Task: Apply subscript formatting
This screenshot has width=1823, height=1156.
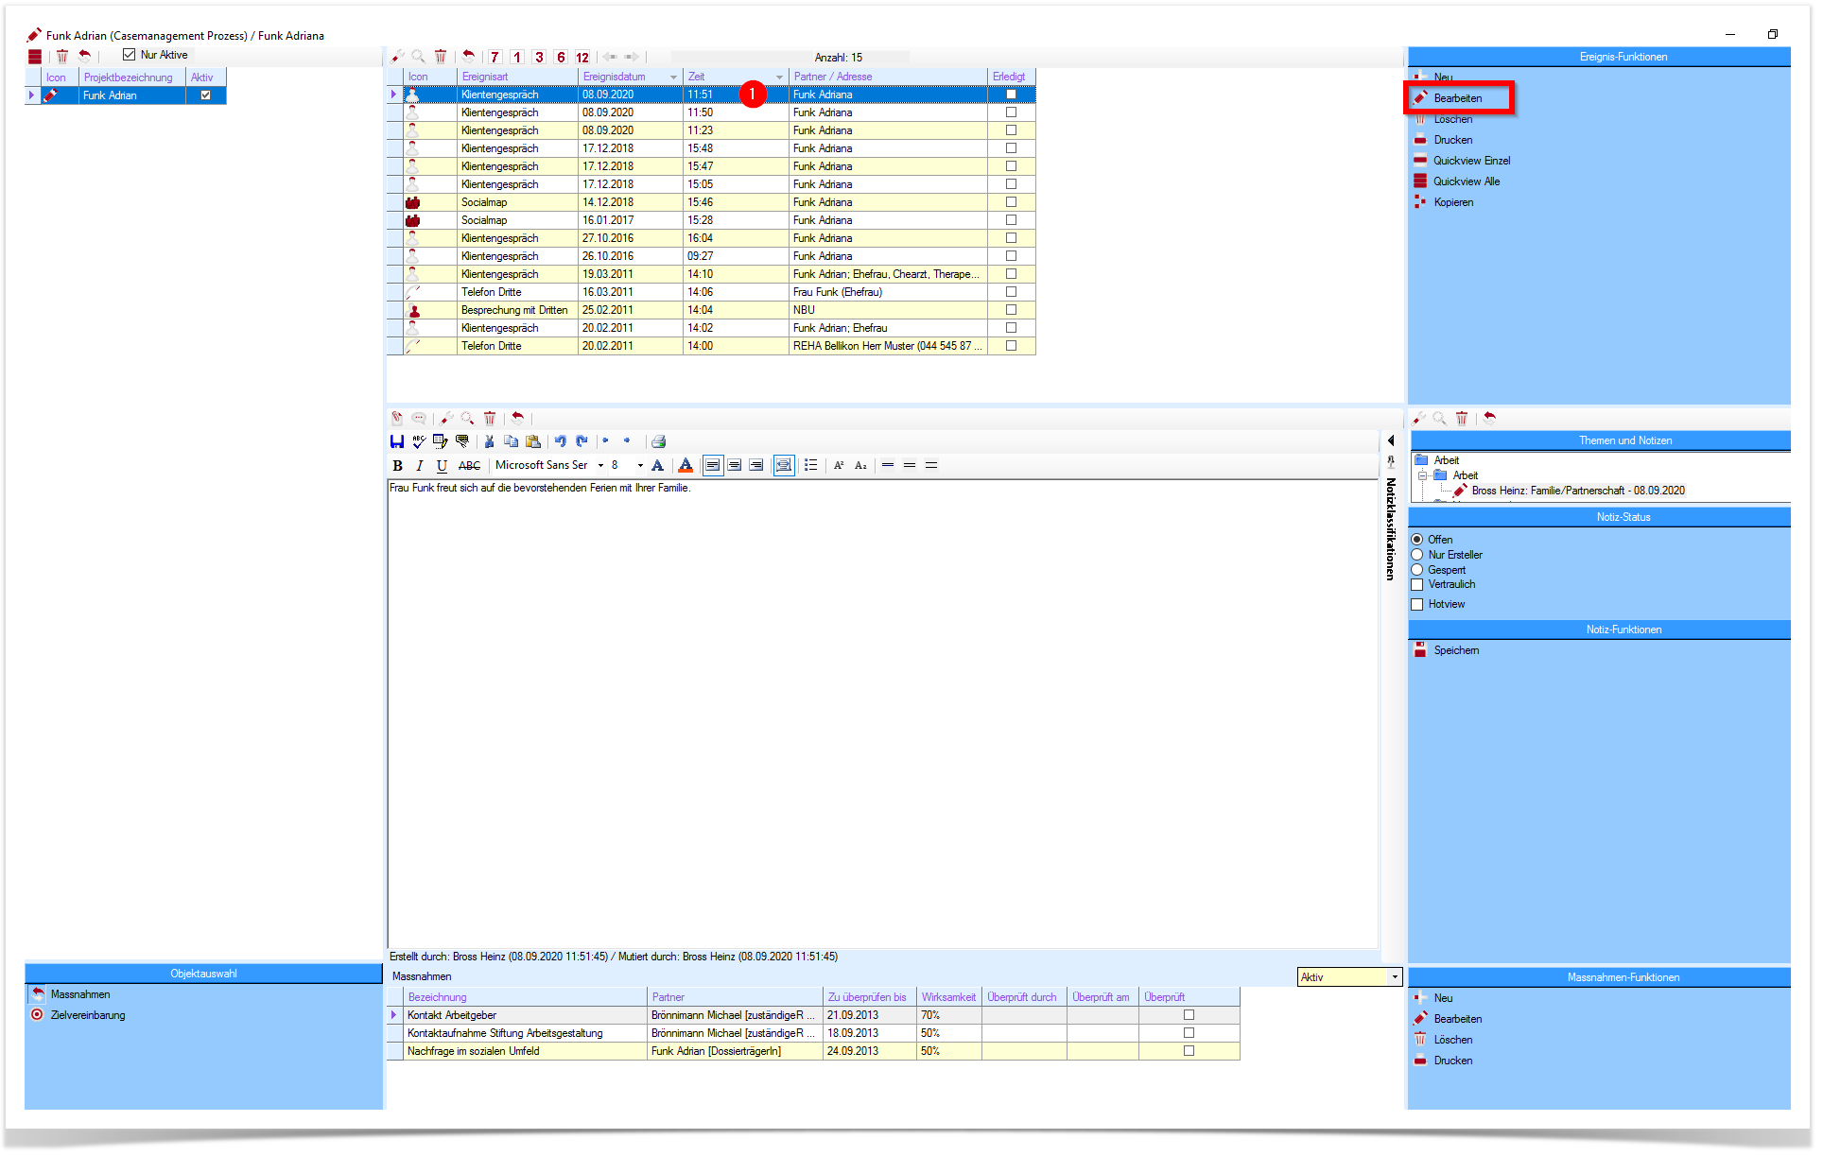Action: point(860,466)
